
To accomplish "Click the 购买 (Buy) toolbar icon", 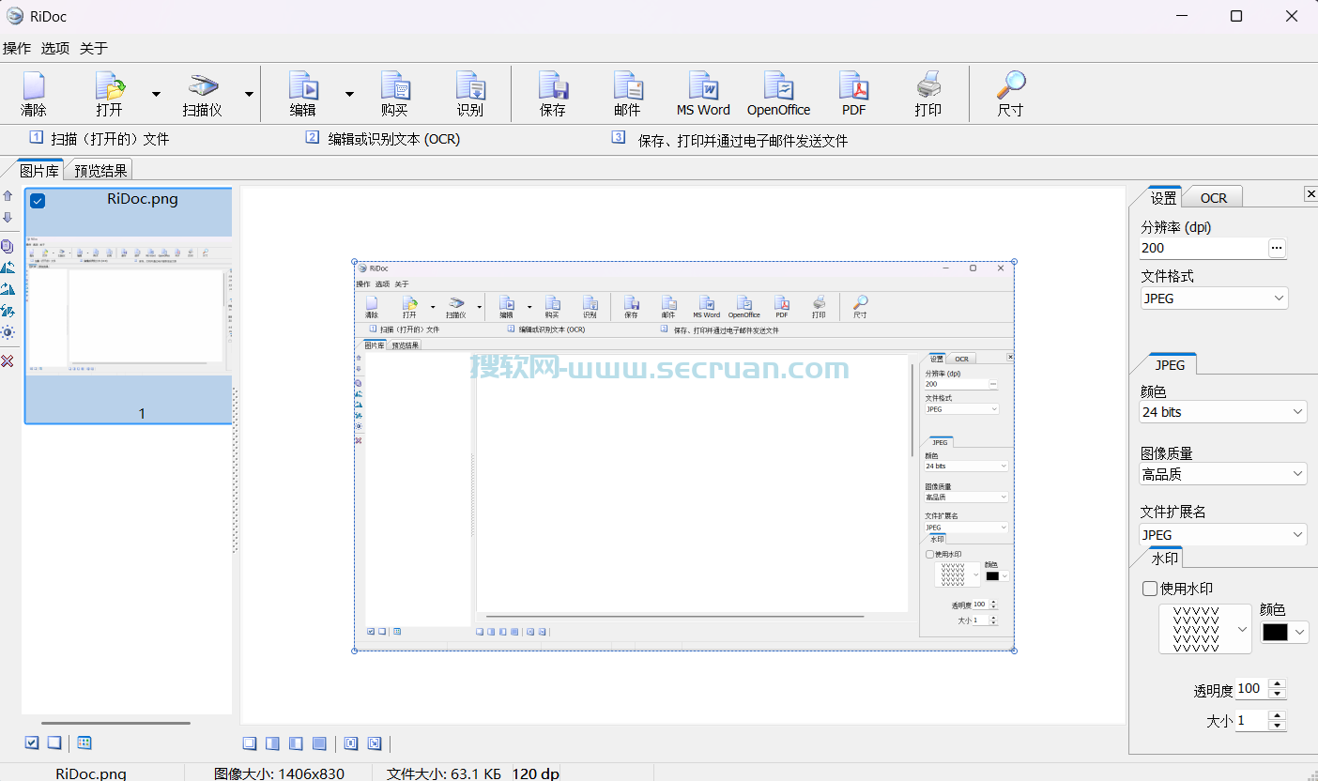I will 395,85.
